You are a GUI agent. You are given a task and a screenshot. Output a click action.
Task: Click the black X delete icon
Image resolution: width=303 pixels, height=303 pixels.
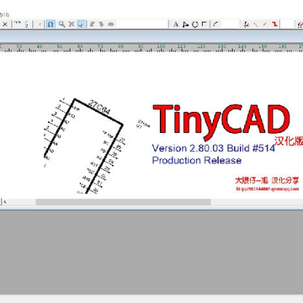click(5, 24)
